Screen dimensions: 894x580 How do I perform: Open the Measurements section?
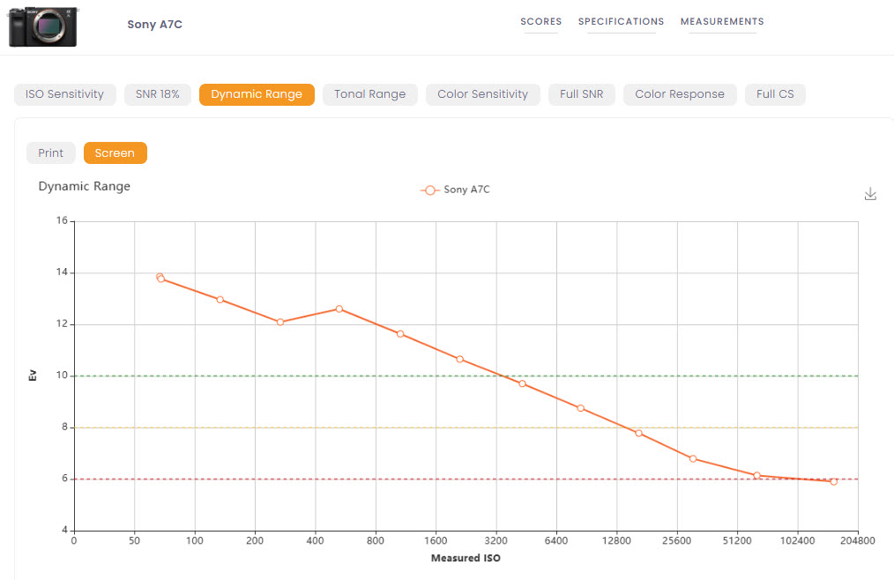pyautogui.click(x=722, y=22)
